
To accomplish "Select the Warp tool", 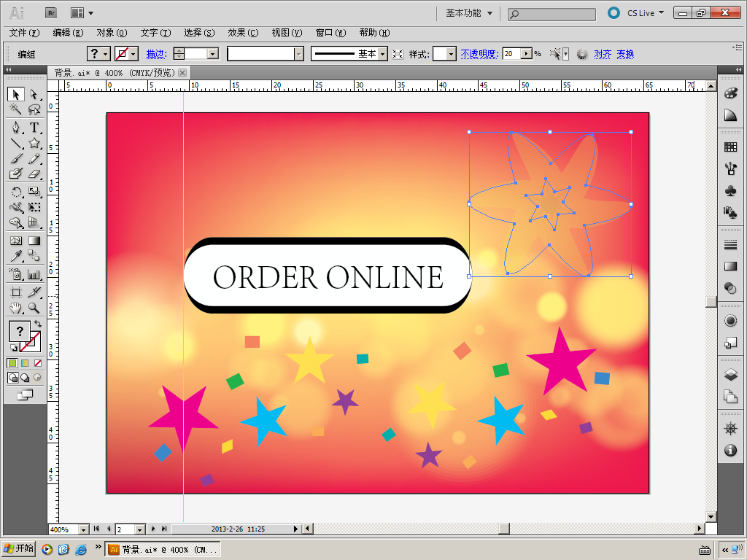I will pos(16,207).
